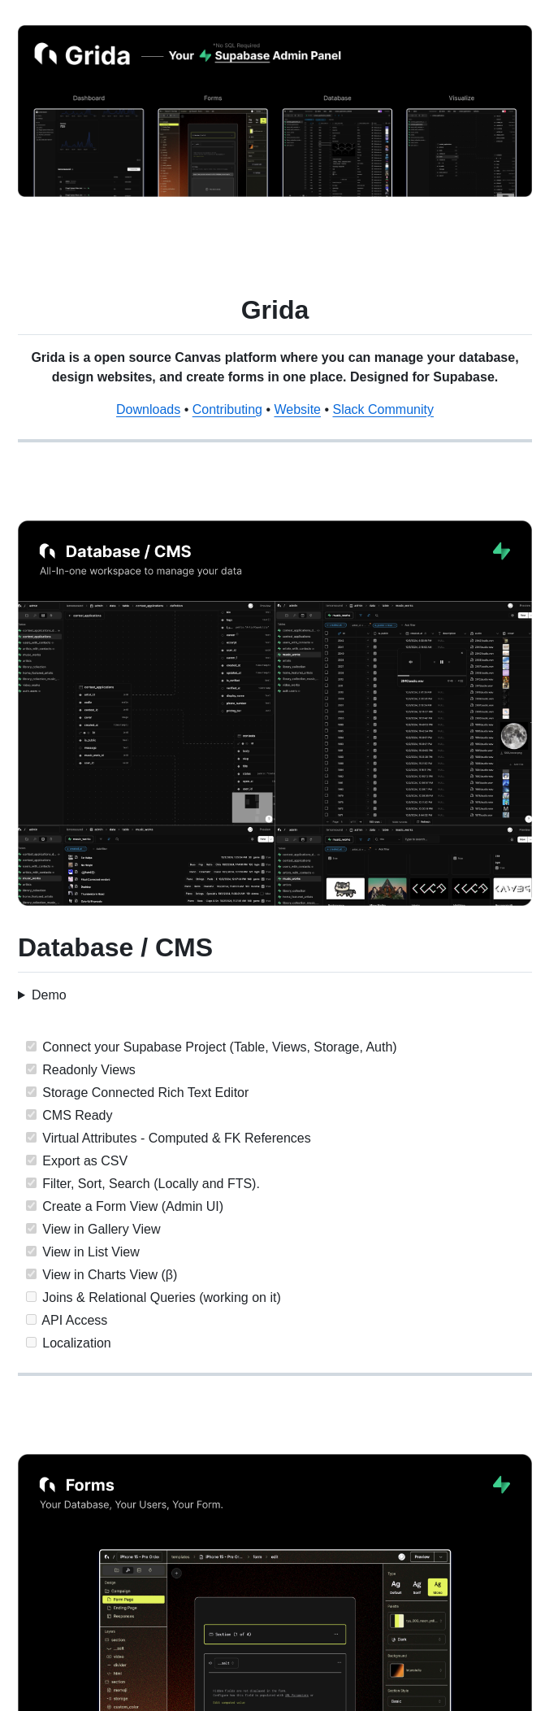Click the green Supabase bolt in the Forms banner
Viewport: 545px width, 1711px height.
(501, 1485)
